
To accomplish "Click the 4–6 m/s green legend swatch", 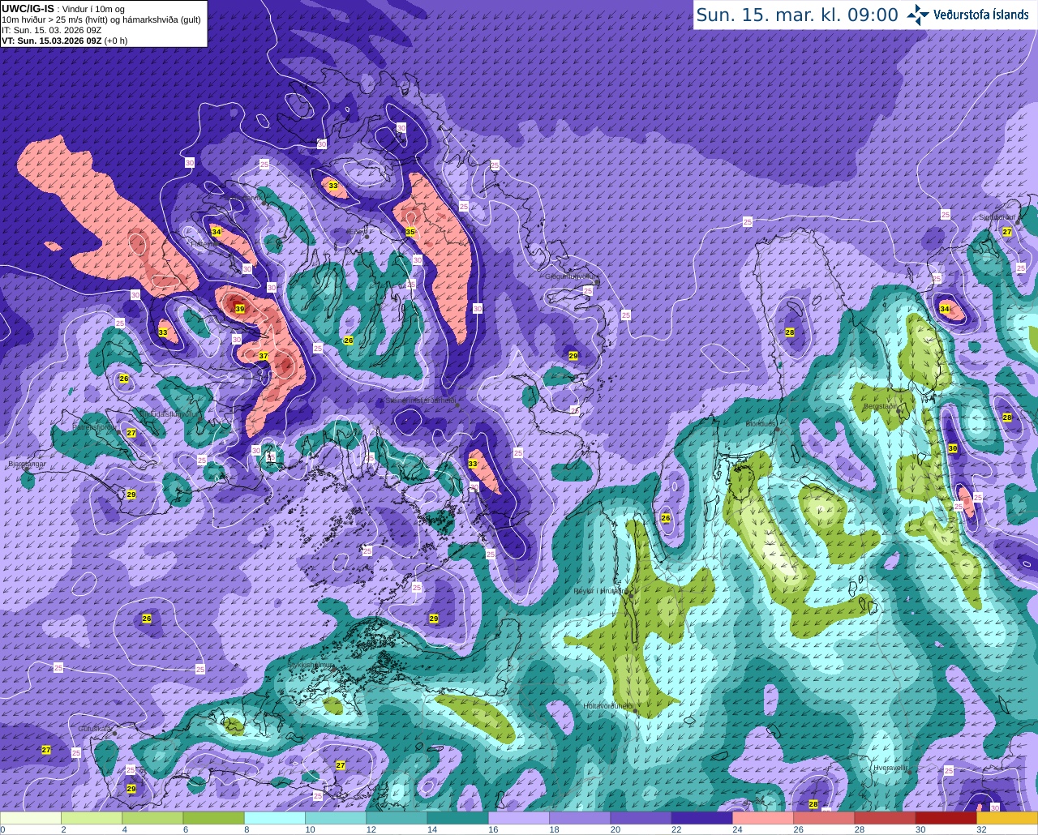I will click(152, 819).
